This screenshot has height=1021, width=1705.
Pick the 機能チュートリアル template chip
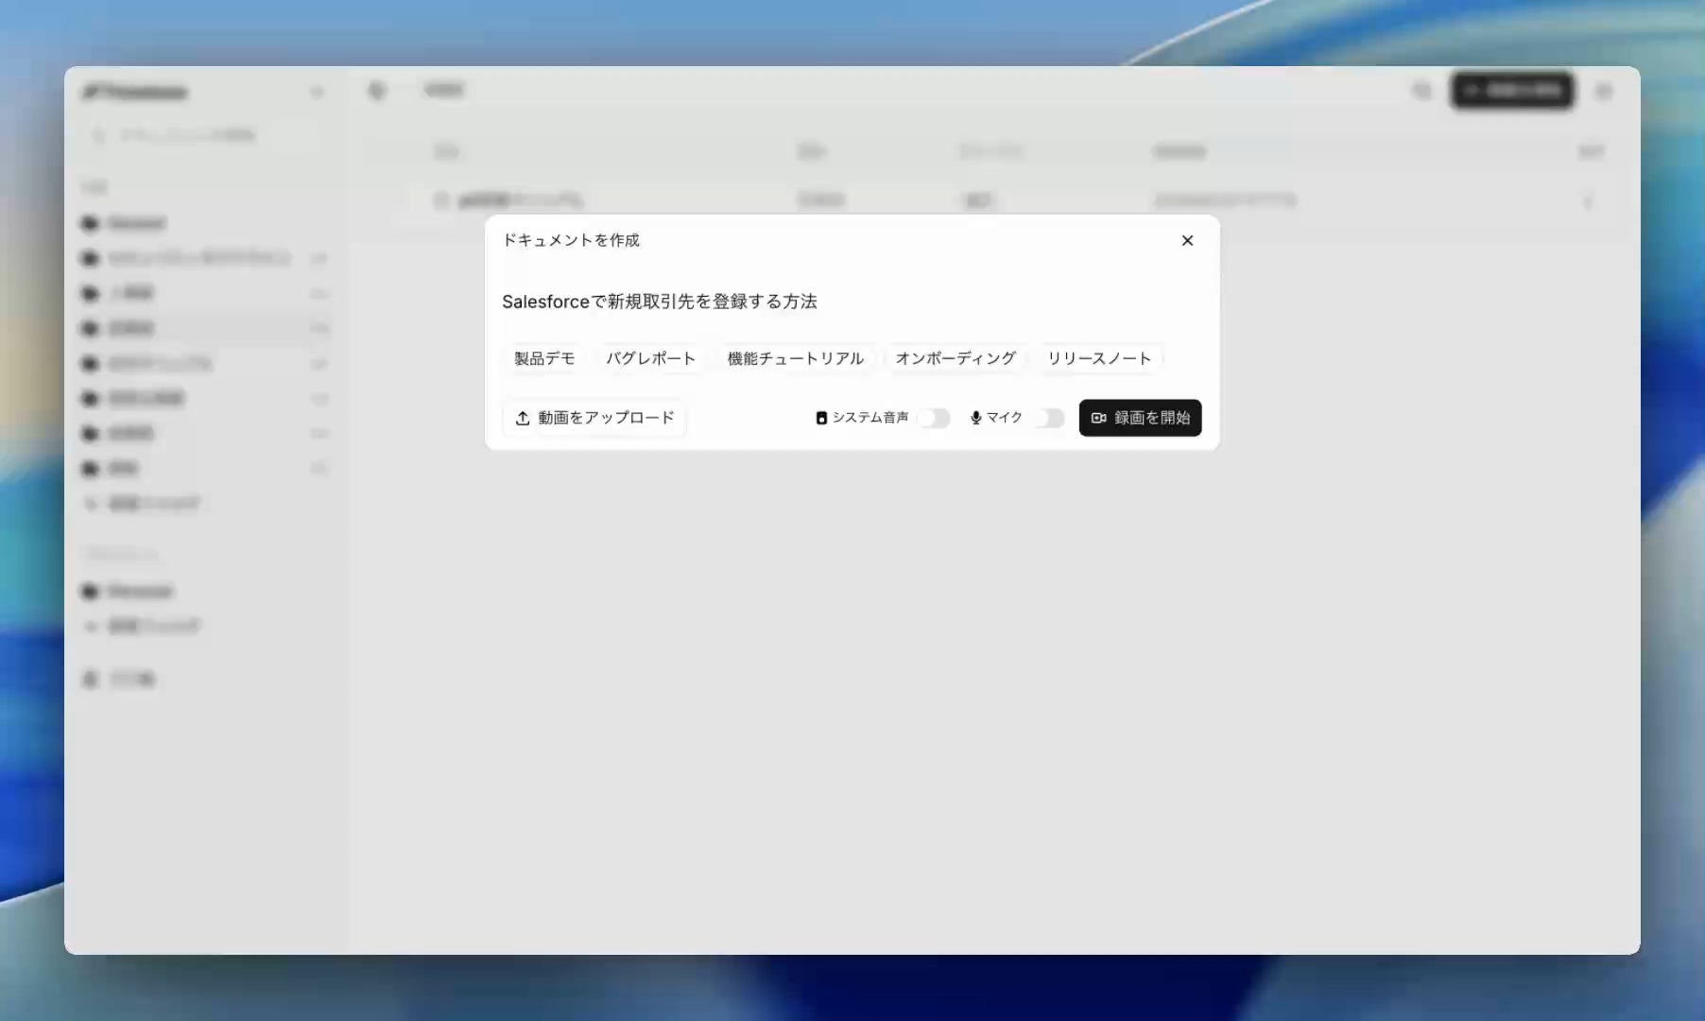point(796,358)
